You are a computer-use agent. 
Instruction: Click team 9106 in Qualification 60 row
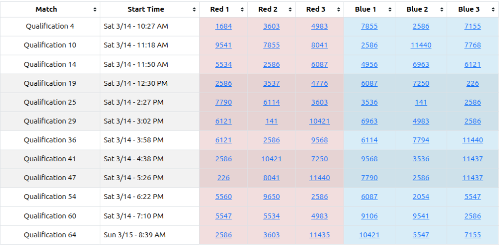click(369, 216)
